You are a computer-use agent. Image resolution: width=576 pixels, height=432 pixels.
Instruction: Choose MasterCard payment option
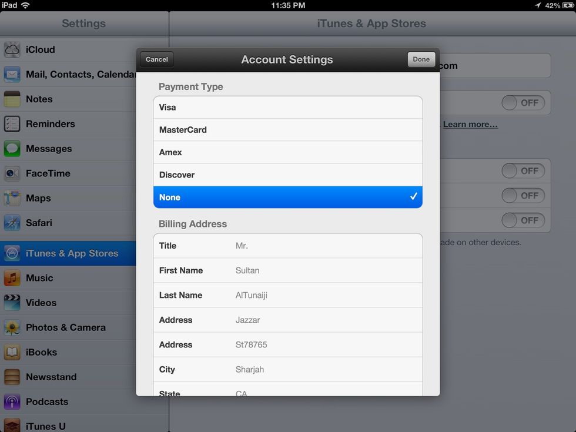tap(287, 129)
